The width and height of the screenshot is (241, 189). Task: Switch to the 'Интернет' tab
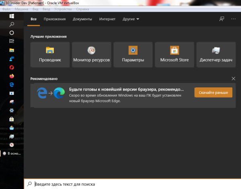tap(107, 19)
